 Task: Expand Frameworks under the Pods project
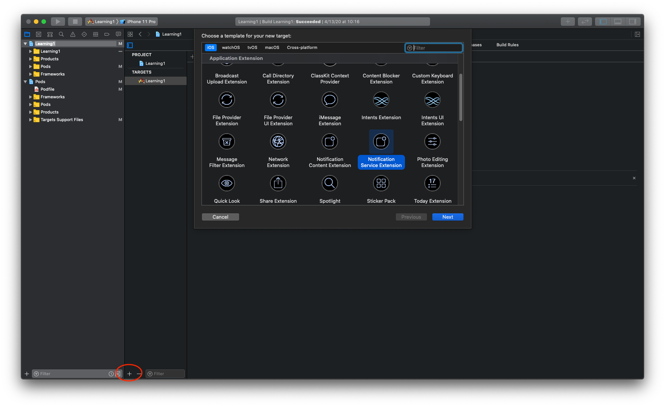click(31, 97)
